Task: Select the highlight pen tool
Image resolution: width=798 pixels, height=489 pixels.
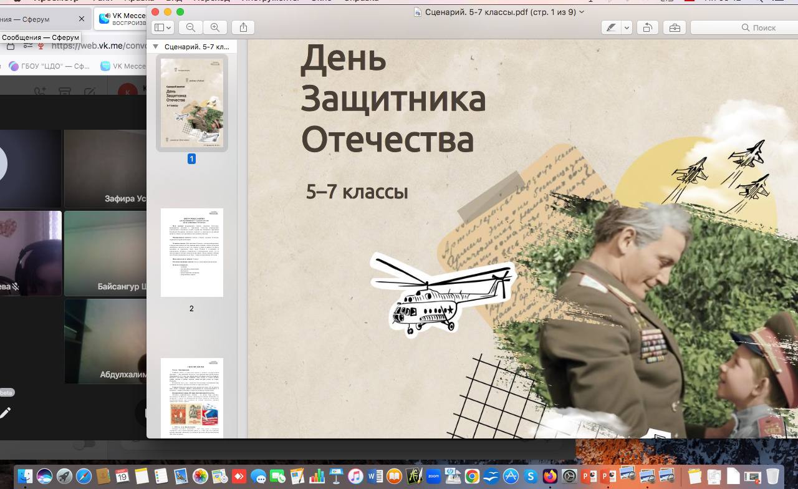Action: [x=612, y=27]
